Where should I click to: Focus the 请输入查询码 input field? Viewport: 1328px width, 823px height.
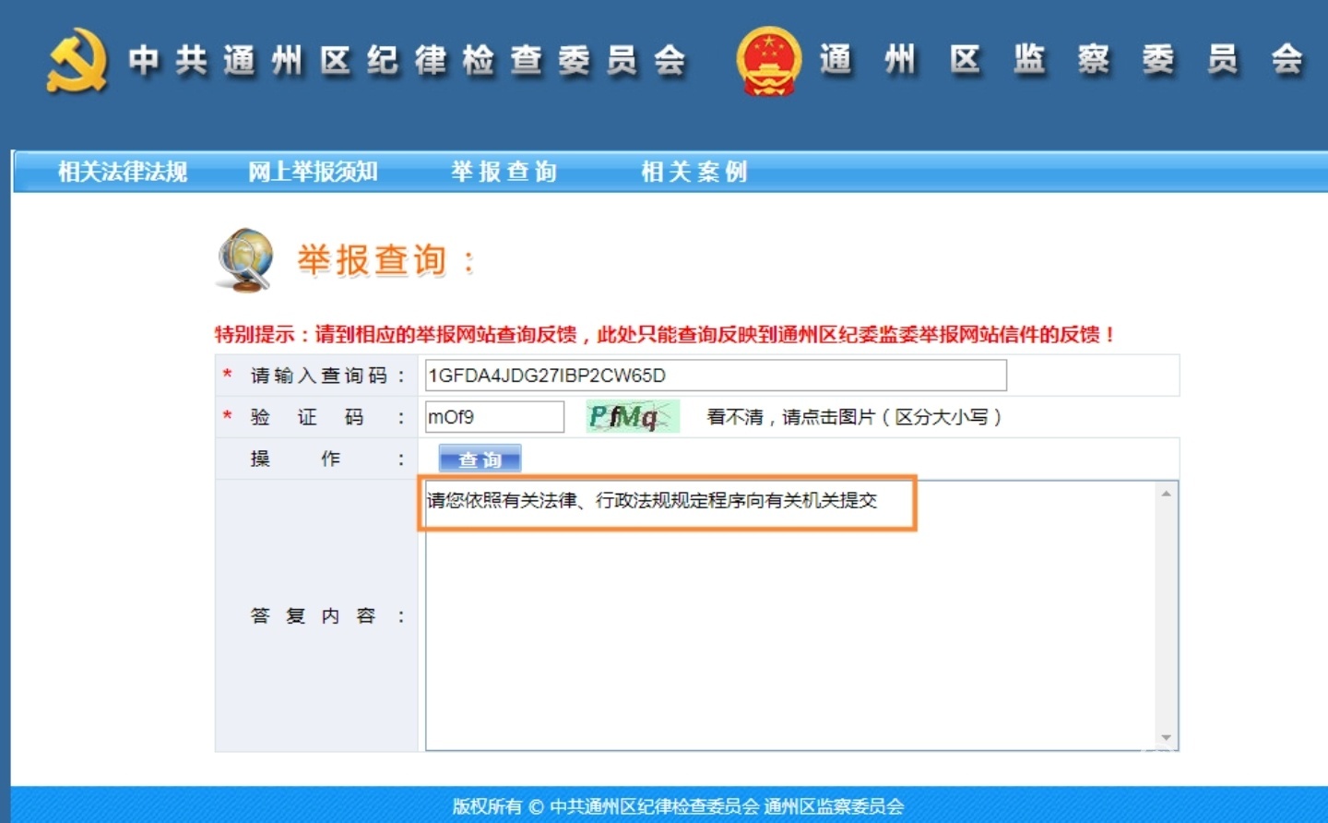coord(715,376)
